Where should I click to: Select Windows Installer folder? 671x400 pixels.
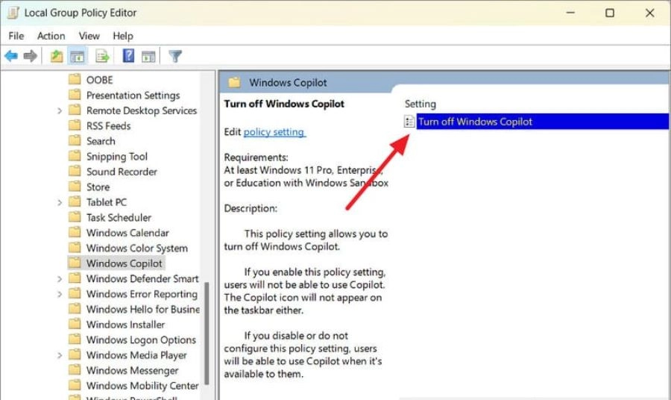[125, 325]
